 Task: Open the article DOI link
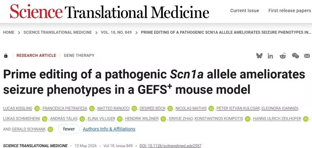[170, 146]
